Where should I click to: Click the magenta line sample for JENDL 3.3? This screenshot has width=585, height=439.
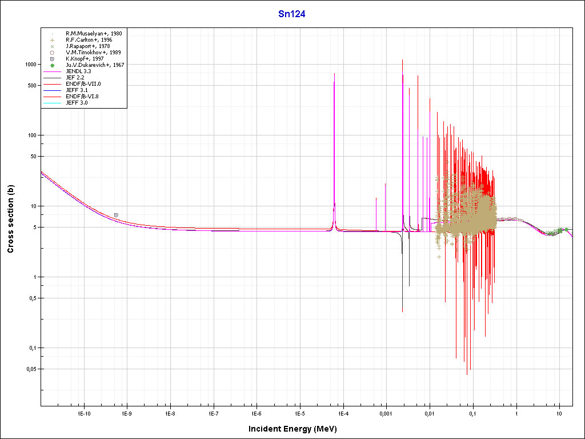click(x=52, y=71)
